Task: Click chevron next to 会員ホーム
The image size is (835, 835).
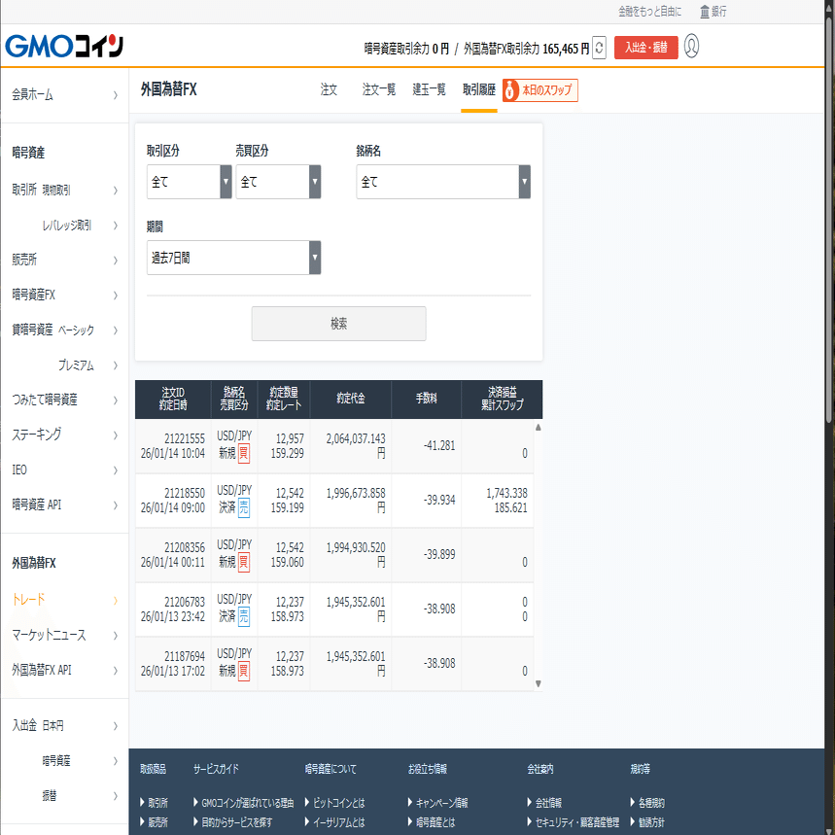Action: [116, 95]
